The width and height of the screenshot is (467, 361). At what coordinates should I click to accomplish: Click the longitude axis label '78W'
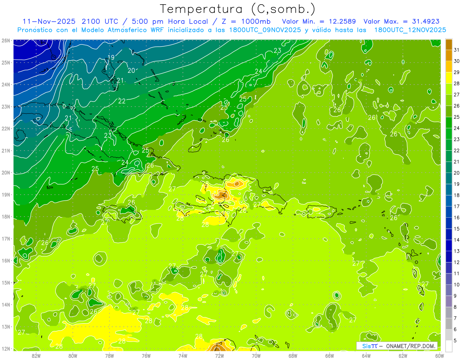point(109,355)
